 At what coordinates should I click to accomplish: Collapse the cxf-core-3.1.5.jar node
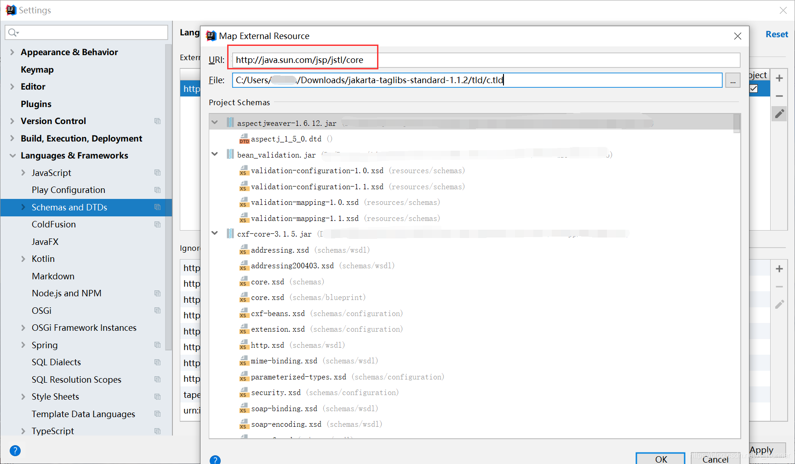click(x=215, y=233)
